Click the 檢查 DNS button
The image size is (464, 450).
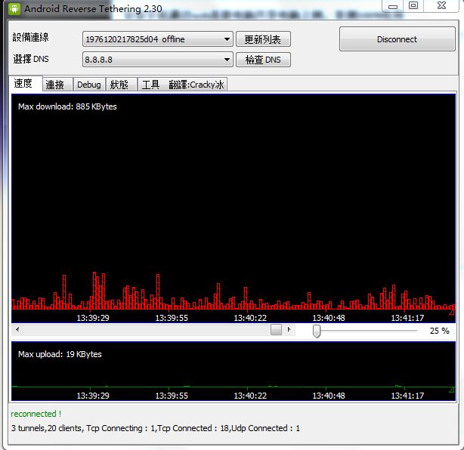pos(263,60)
